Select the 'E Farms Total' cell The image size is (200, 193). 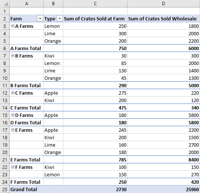pos(26,160)
